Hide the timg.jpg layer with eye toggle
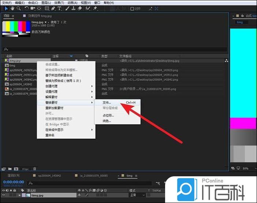The width and height of the screenshot is (257, 203). point(4,196)
